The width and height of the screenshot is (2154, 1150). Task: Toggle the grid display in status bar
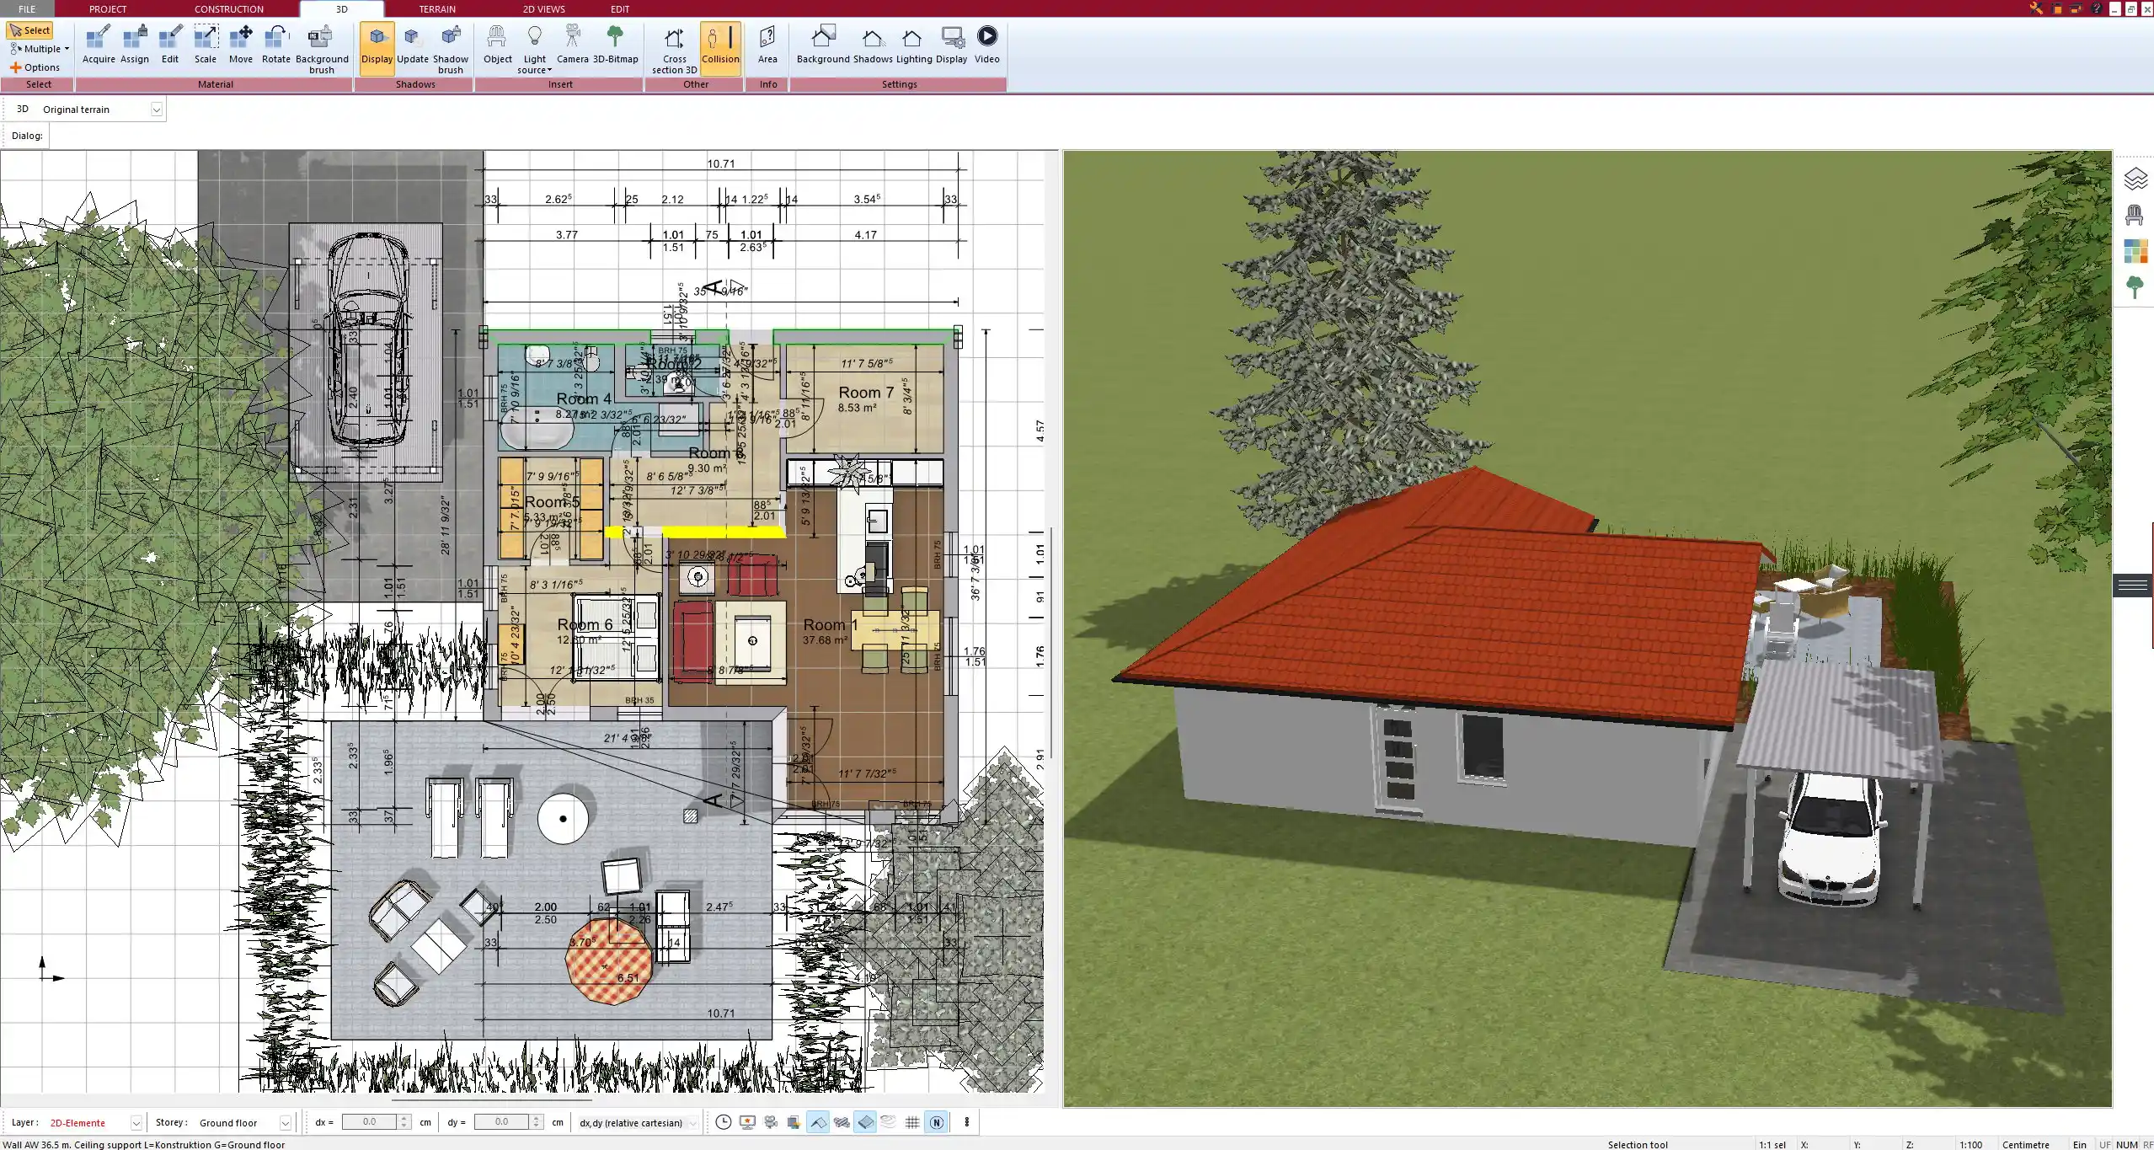pos(912,1122)
